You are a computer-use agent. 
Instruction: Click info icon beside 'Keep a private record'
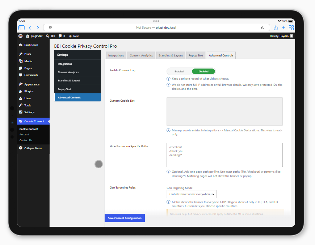[x=168, y=79]
